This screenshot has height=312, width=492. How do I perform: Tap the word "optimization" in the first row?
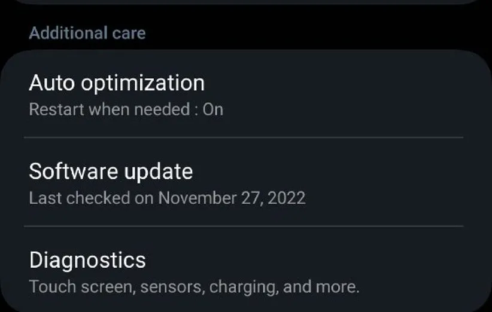pos(142,83)
